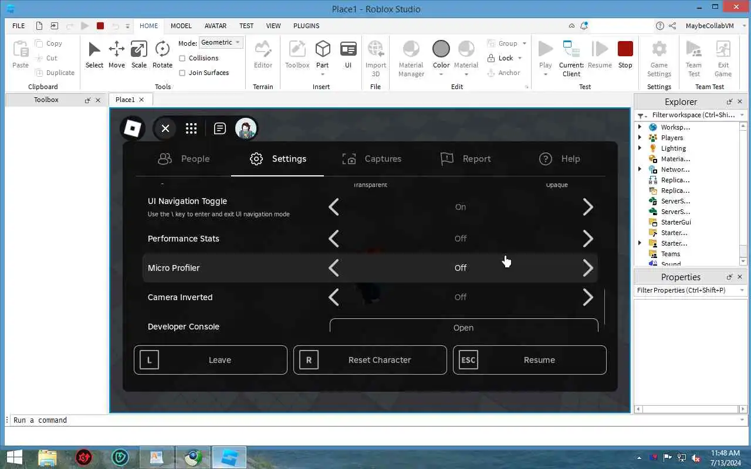Open Game Settings
The height and width of the screenshot is (469, 751).
point(659,59)
